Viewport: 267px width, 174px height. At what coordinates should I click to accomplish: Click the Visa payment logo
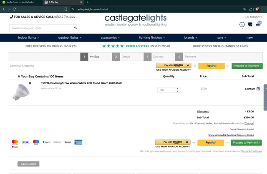(25, 142)
